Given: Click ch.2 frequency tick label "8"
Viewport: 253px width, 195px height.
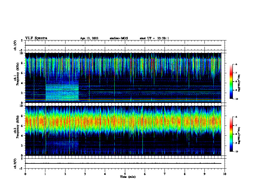Looking at the screenshot, I should (x=22, y=116).
